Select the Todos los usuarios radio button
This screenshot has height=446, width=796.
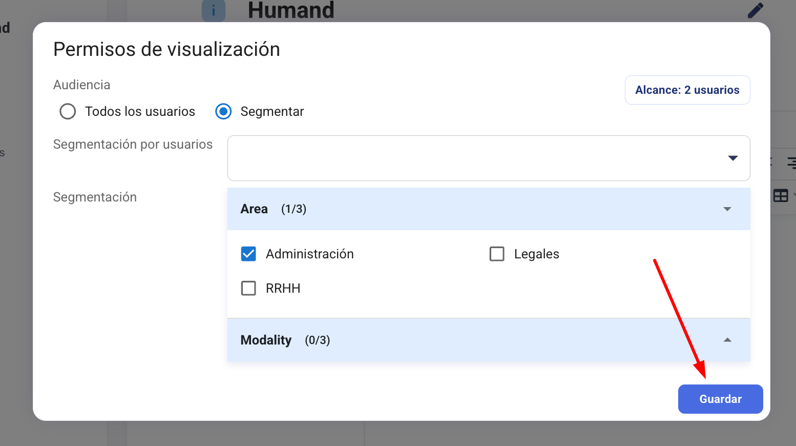pos(68,111)
